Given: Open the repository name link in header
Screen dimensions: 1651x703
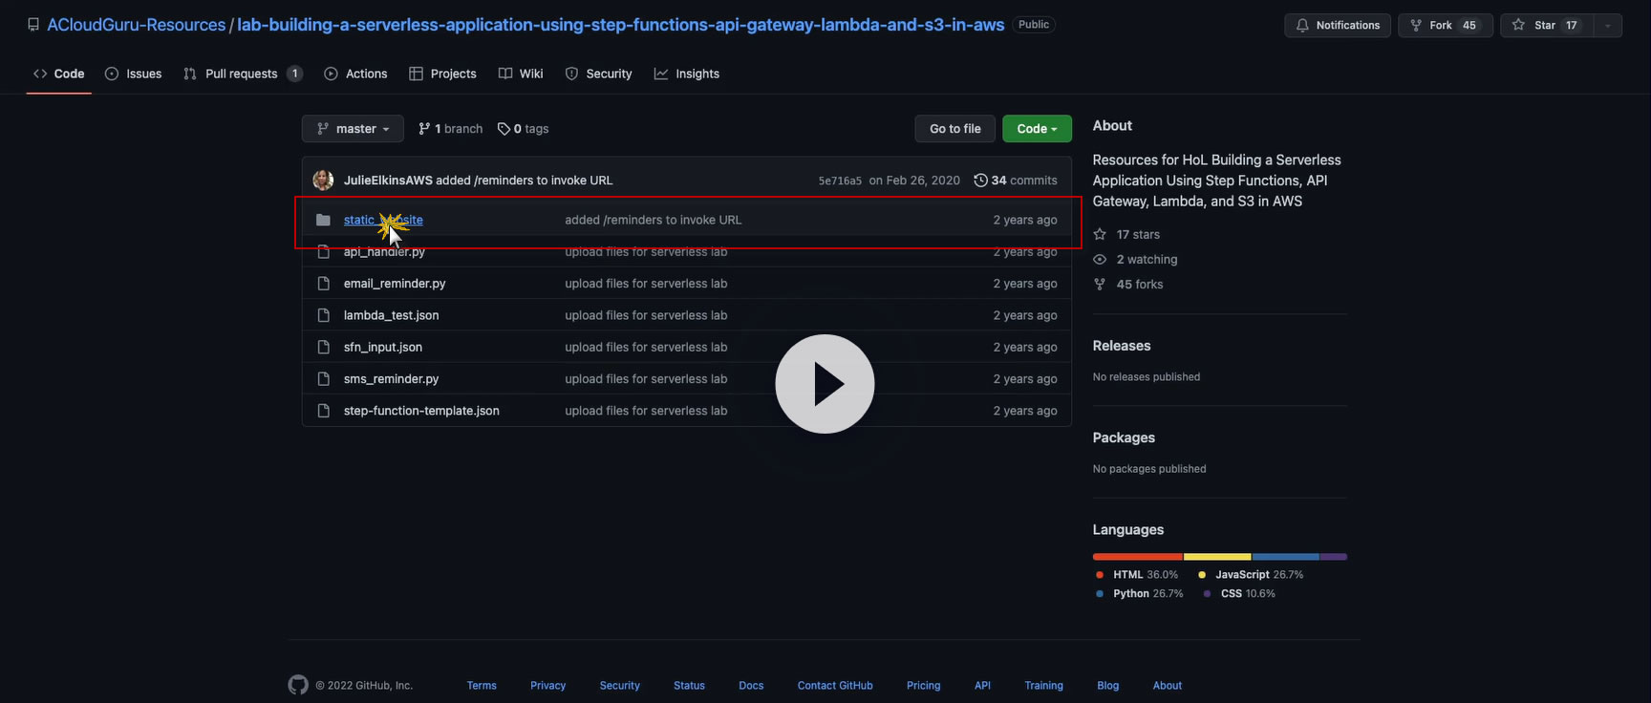Looking at the screenshot, I should (621, 25).
